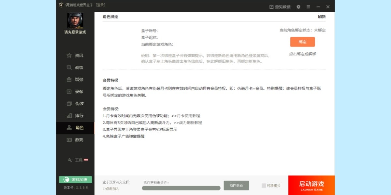
Task: Open the 游戏 sidebar item
Action: (x=75, y=140)
